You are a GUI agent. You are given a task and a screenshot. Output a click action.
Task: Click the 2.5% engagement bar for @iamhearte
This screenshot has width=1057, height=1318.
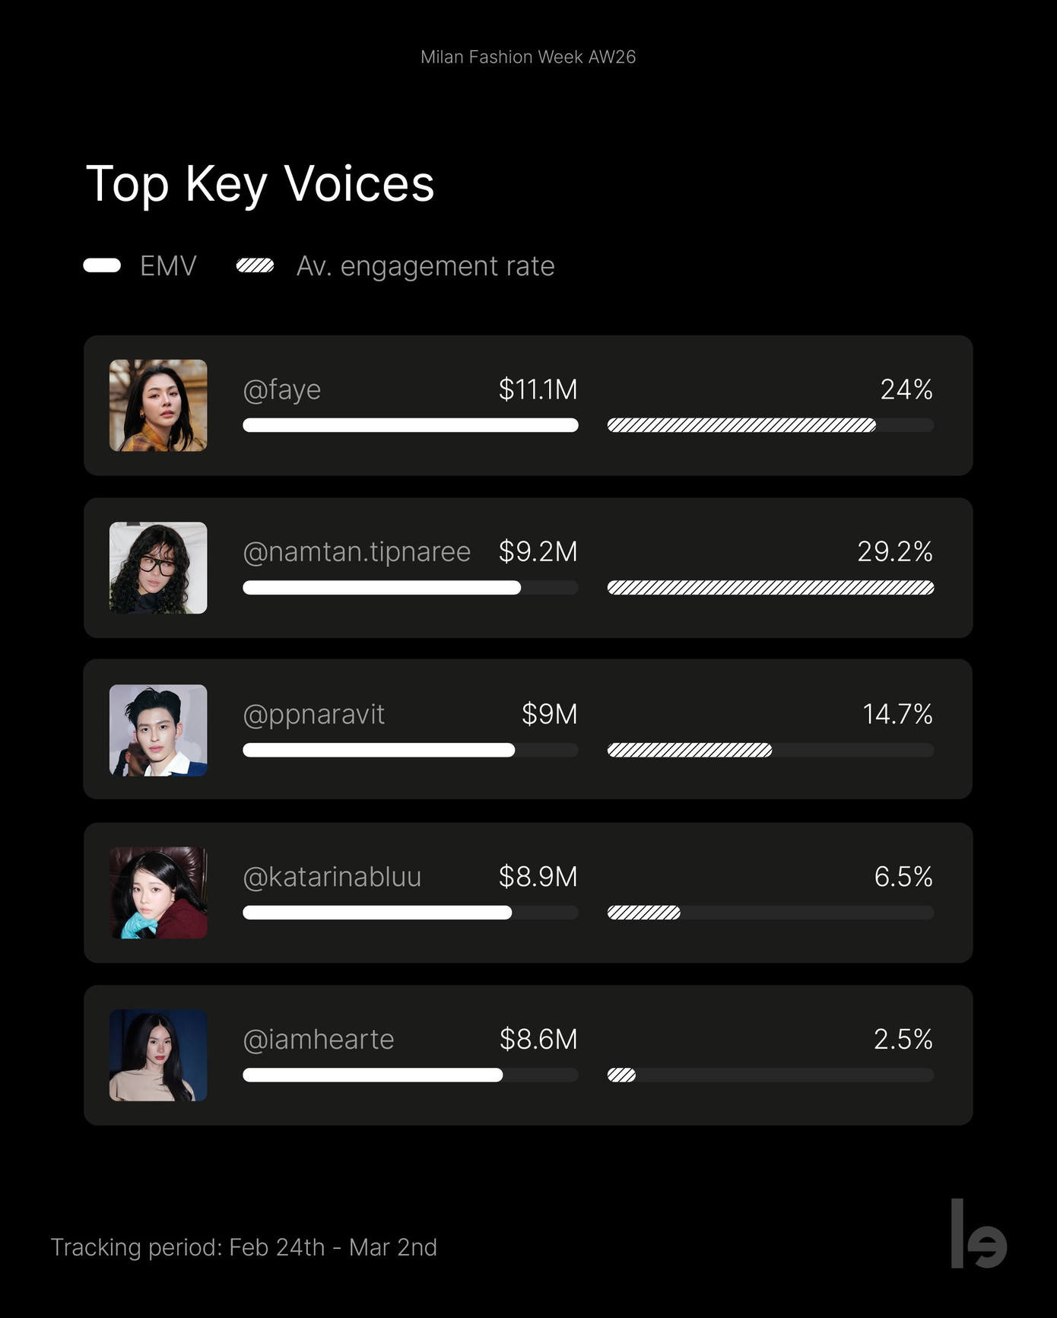pyautogui.click(x=621, y=1075)
